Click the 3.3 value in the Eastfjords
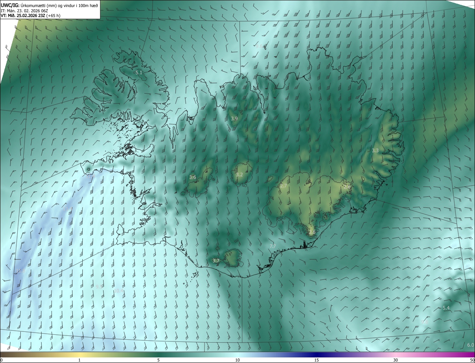 375,150
